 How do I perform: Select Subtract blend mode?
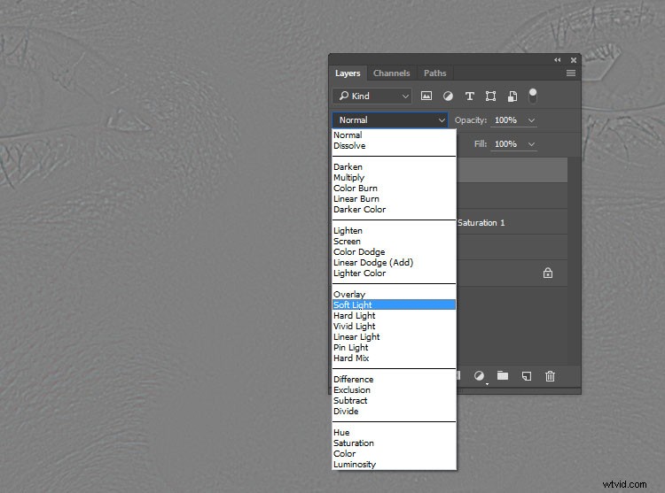coord(394,400)
